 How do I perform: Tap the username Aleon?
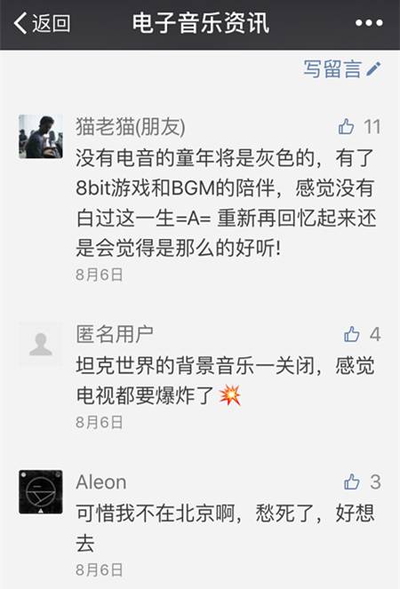101,482
